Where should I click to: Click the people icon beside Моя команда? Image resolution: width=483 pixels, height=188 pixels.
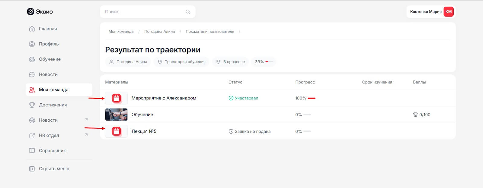click(32, 90)
